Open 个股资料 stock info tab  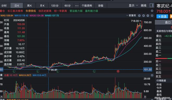pos(87,5)
